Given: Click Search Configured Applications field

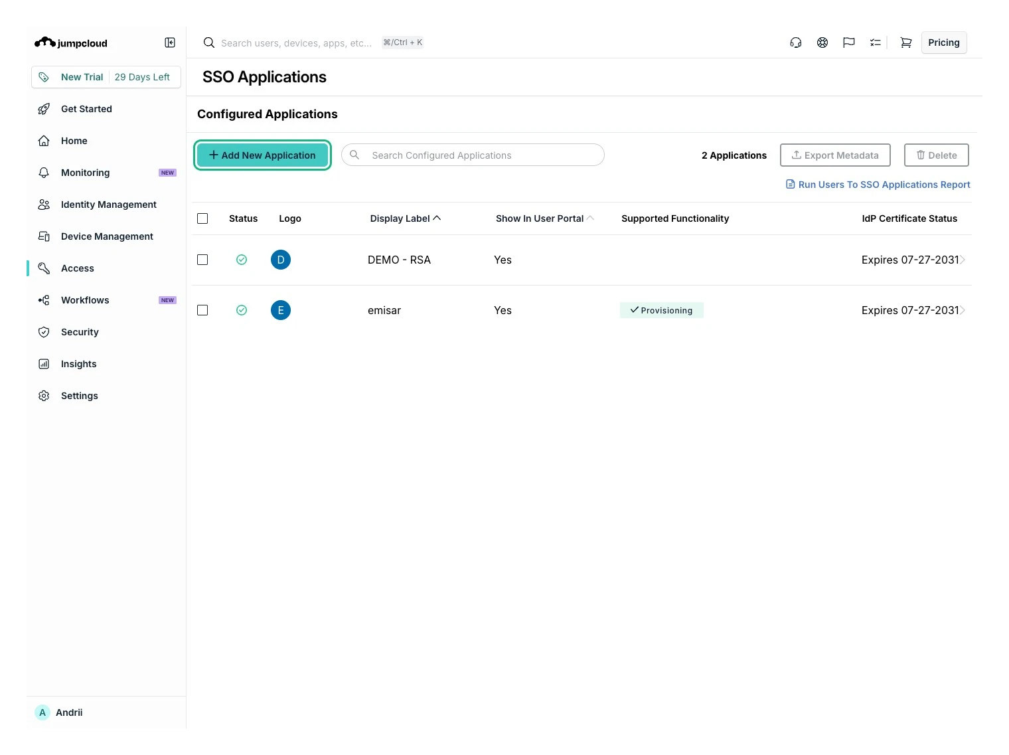Looking at the screenshot, I should coord(473,155).
